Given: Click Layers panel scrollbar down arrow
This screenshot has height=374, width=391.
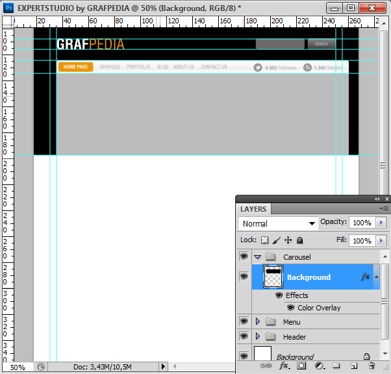Looking at the screenshot, I should tap(385, 354).
